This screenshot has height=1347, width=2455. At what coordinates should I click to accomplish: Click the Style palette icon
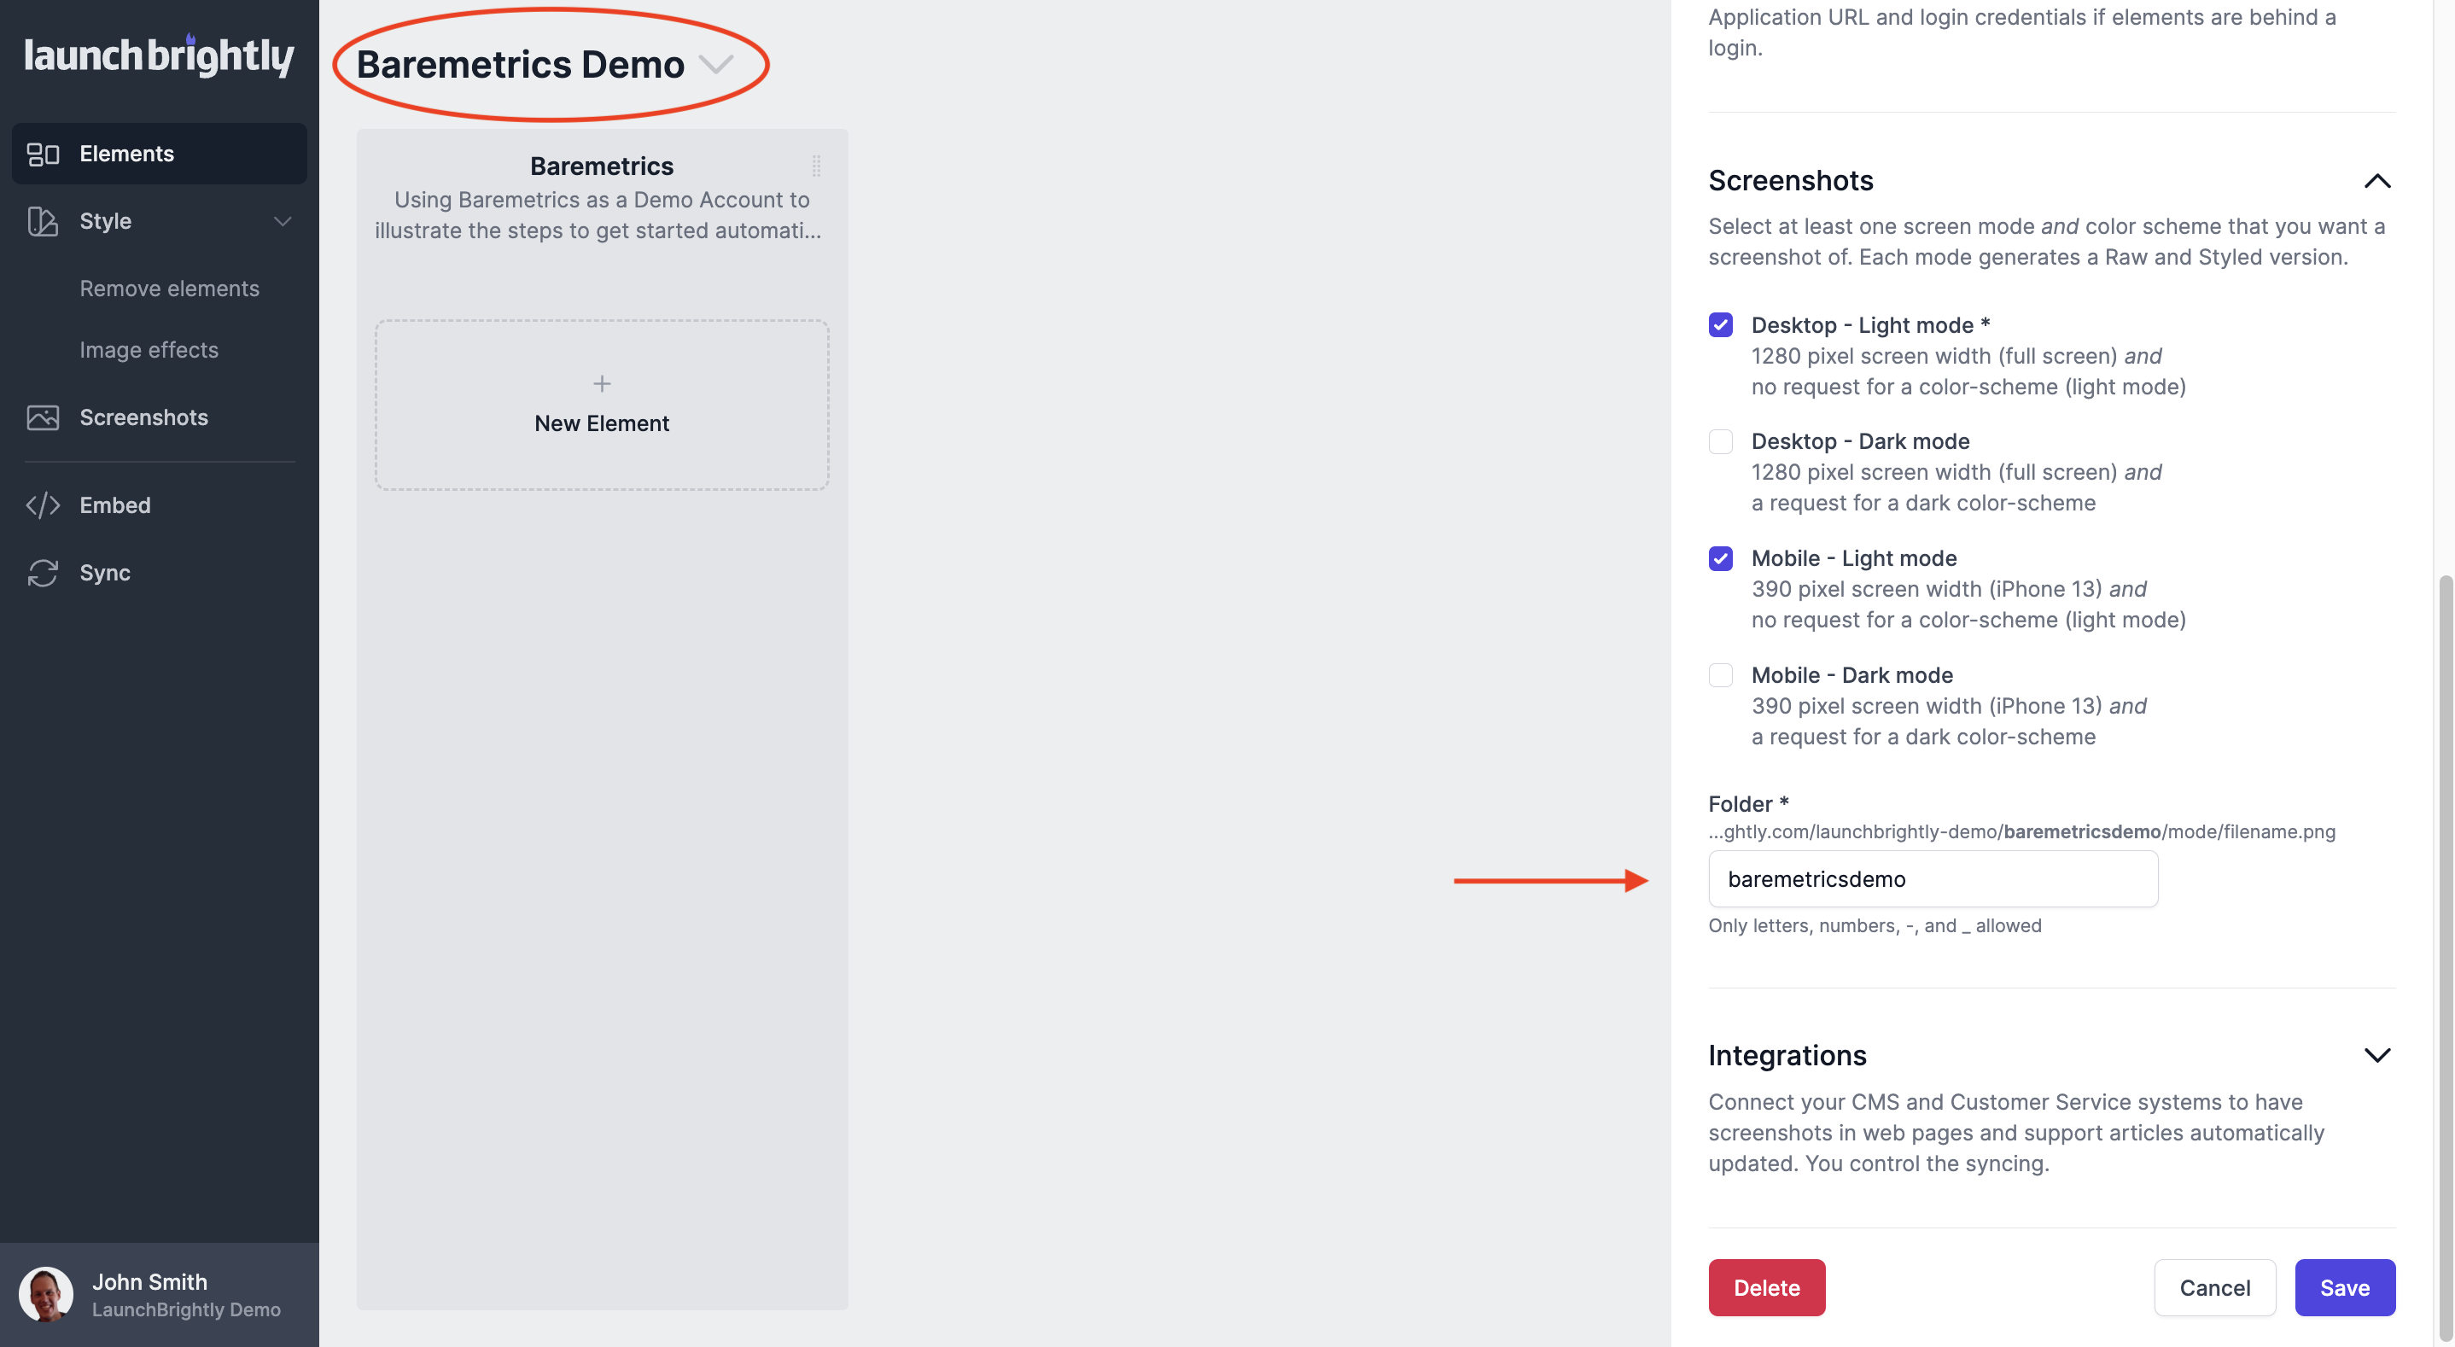43,221
